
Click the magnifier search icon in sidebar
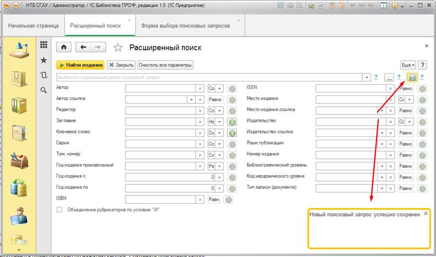coord(43,90)
